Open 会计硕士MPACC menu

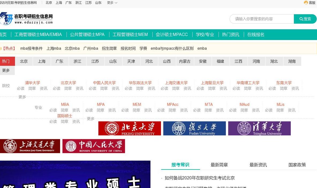(172, 35)
